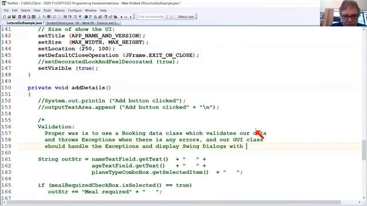367x206 pixels.
Task: Click 'planeTypeComboBox.getSelectedItem()' on line 163
Action: 150,172
